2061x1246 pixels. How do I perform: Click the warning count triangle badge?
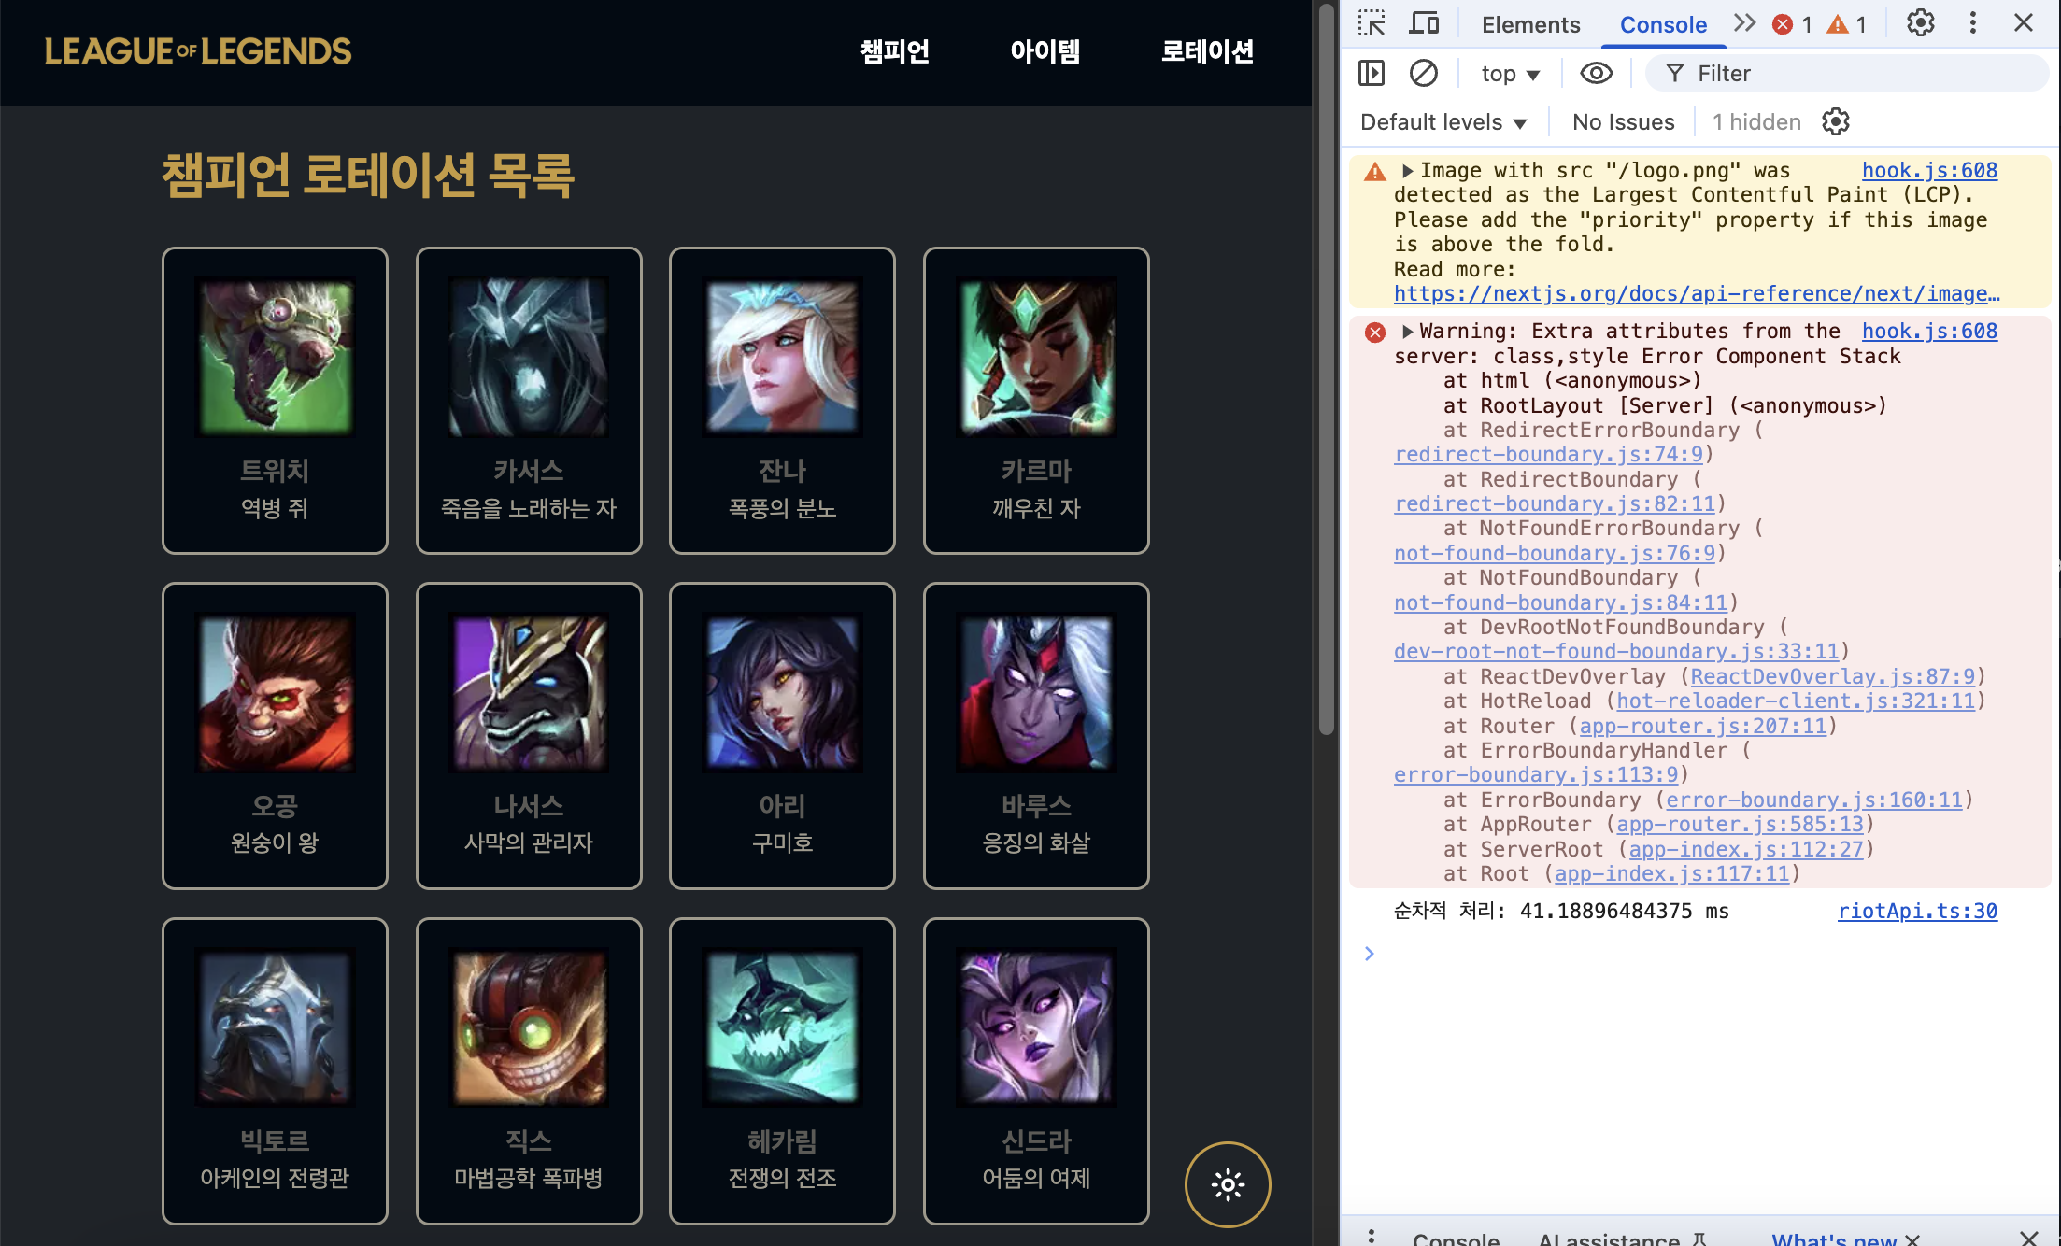pyautogui.click(x=1838, y=24)
